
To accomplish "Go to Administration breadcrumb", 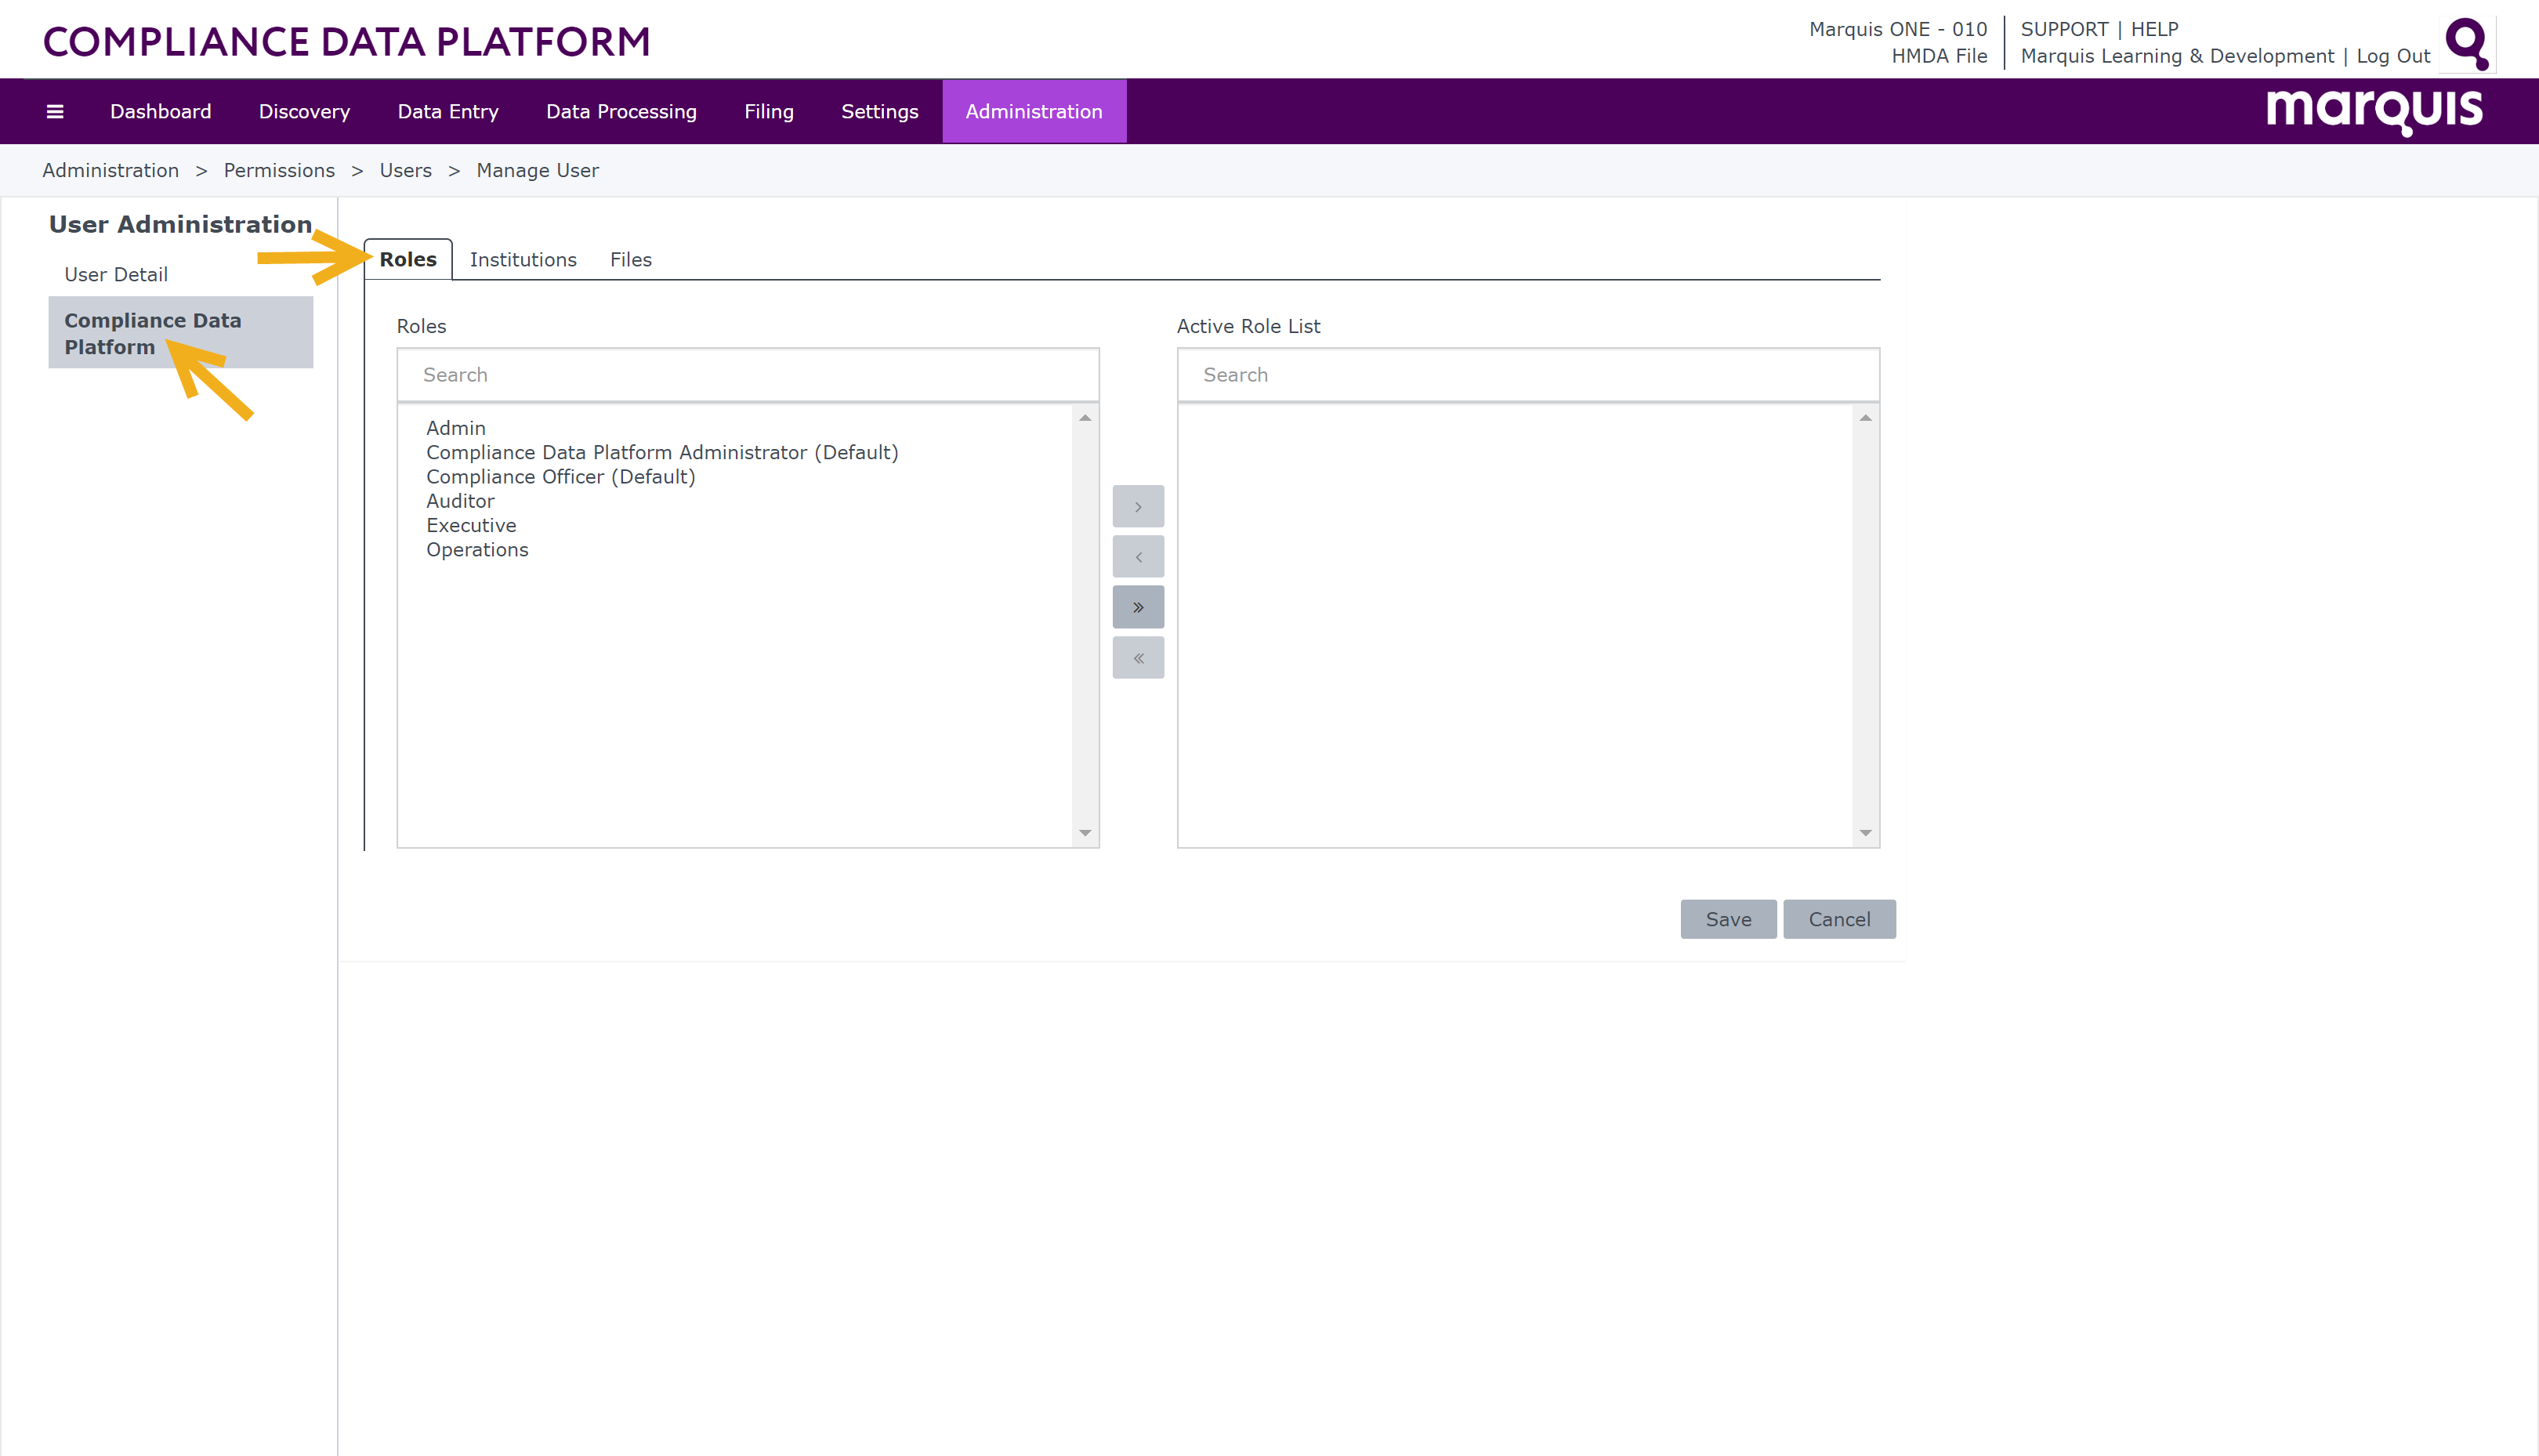I will (111, 171).
